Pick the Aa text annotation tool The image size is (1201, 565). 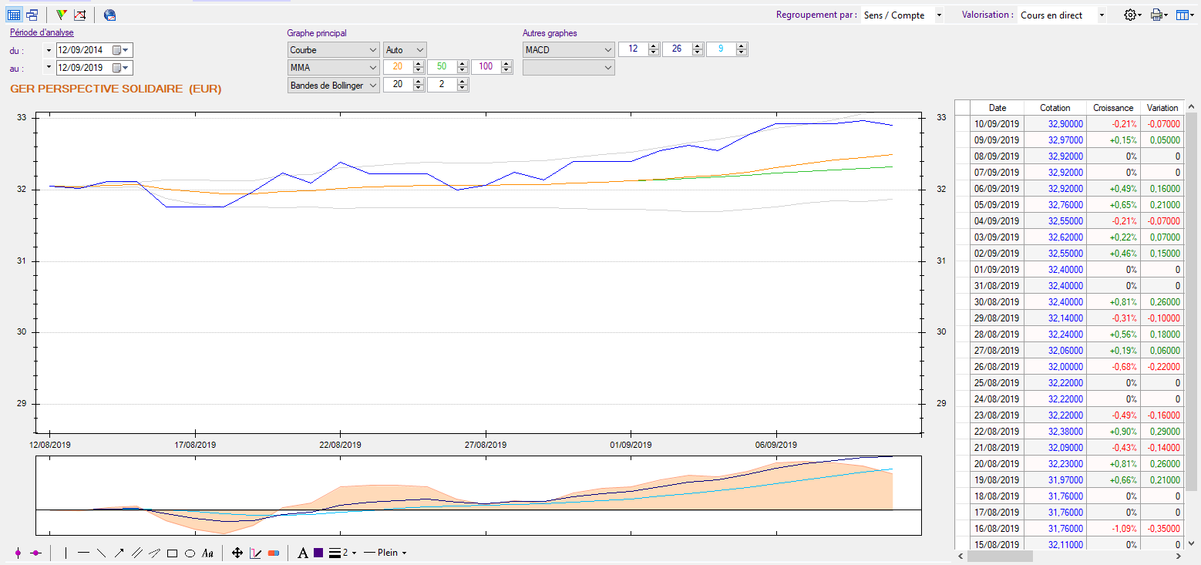207,553
